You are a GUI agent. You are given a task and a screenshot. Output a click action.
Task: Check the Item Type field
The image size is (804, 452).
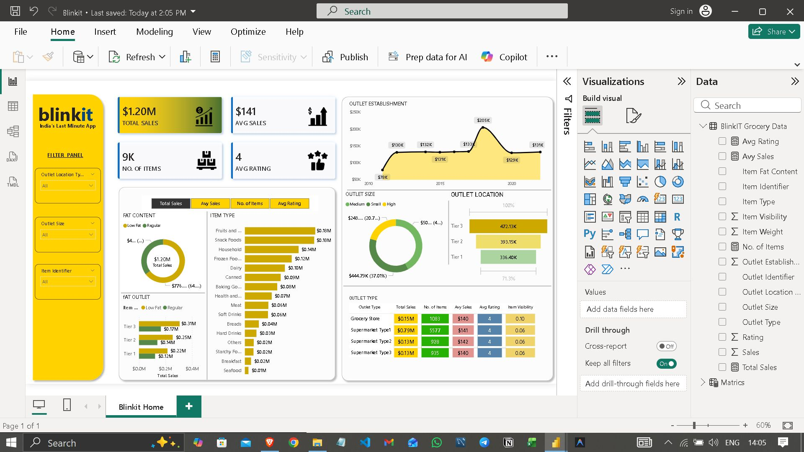tap(722, 201)
